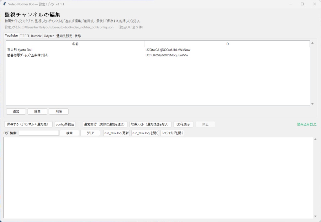The image size is (321, 222).
Task: Click ID UCQtwCA7jDQCurUlhLeW3Nnw cell
Action: coord(168,50)
